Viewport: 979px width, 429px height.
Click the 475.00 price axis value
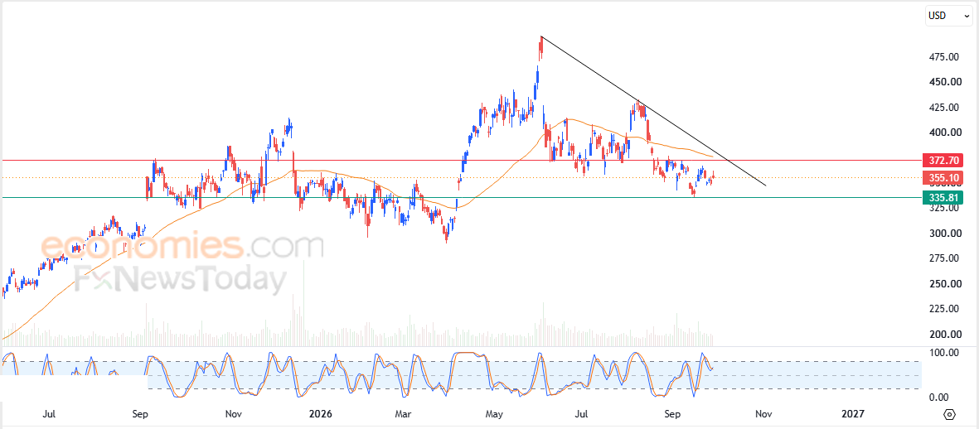coord(944,57)
